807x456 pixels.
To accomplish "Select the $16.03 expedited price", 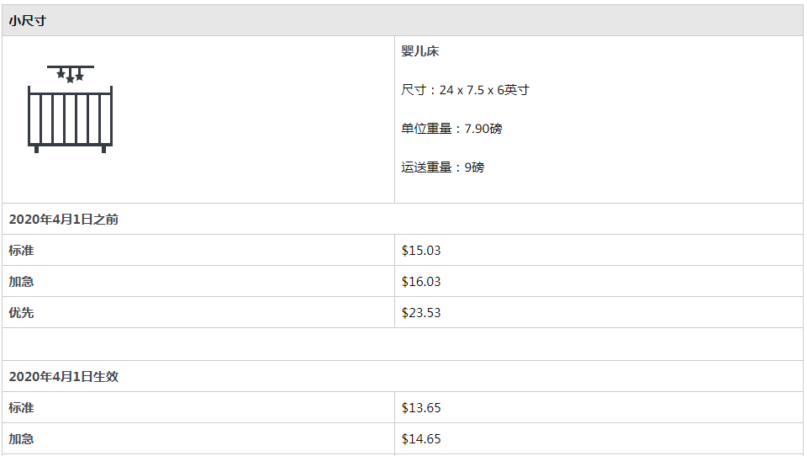I will [421, 281].
